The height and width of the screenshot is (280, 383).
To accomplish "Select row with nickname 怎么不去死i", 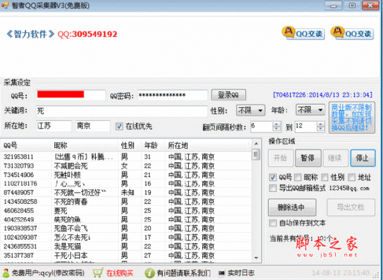I will point(126,237).
